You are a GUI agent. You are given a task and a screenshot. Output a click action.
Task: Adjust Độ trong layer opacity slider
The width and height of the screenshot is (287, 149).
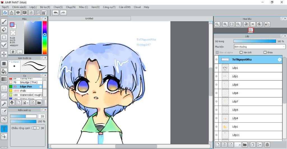point(254,41)
